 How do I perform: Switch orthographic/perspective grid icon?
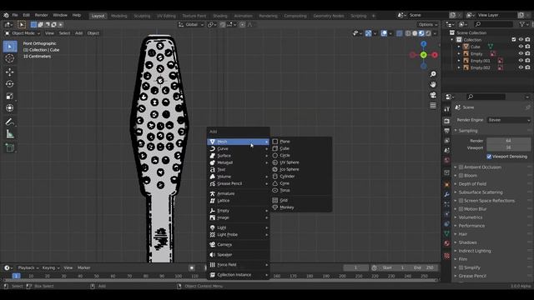pyautogui.click(x=433, y=106)
